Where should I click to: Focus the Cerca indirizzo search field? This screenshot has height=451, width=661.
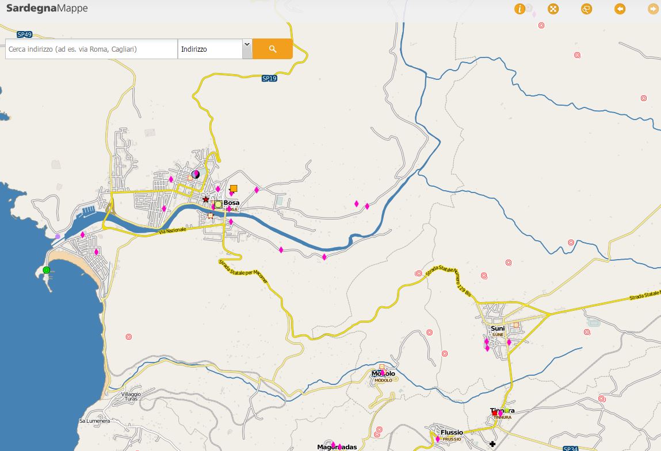pyautogui.click(x=91, y=49)
